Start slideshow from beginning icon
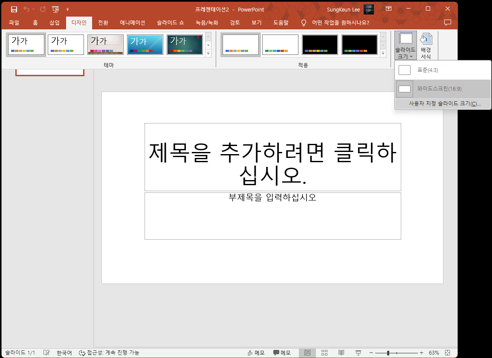The width and height of the screenshot is (492, 358). pyautogui.click(x=55, y=9)
